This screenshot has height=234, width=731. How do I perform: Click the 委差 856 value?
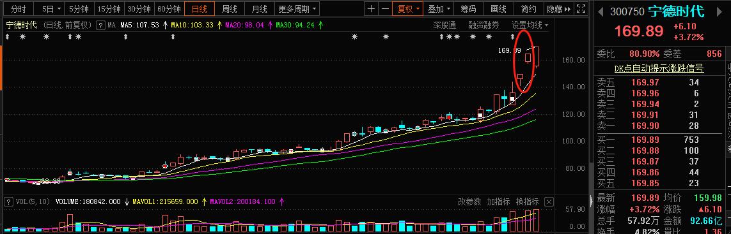pyautogui.click(x=714, y=54)
